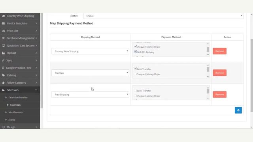The image size is (253, 142).
Task: Click the Design monitor icon
Action: point(4,127)
